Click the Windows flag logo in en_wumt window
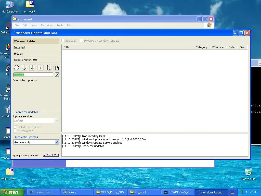Viewport: 261px width, 196px height. pyautogui.click(x=209, y=25)
